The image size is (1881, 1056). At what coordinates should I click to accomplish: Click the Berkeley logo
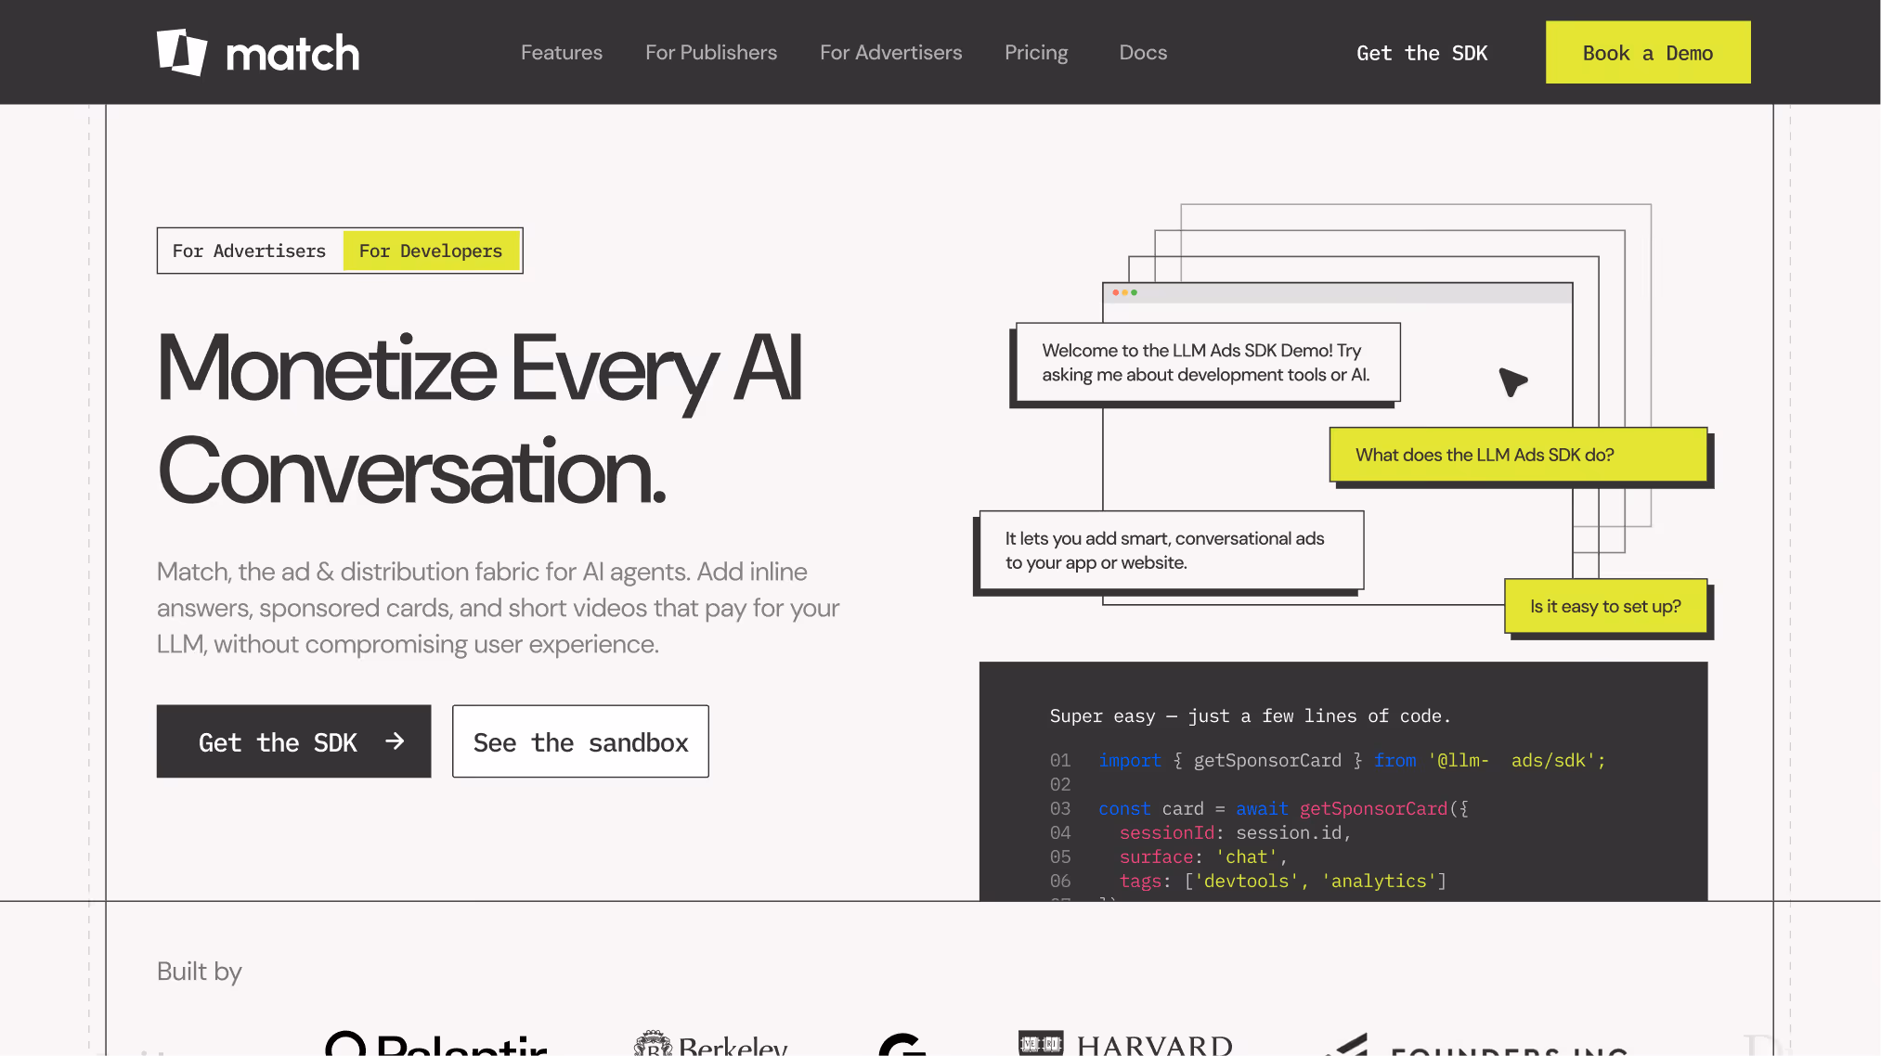tap(710, 1044)
